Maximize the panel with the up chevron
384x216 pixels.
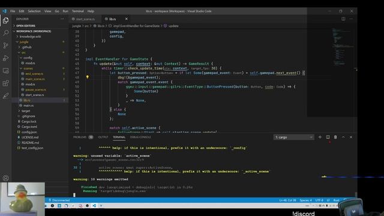[x=343, y=137]
